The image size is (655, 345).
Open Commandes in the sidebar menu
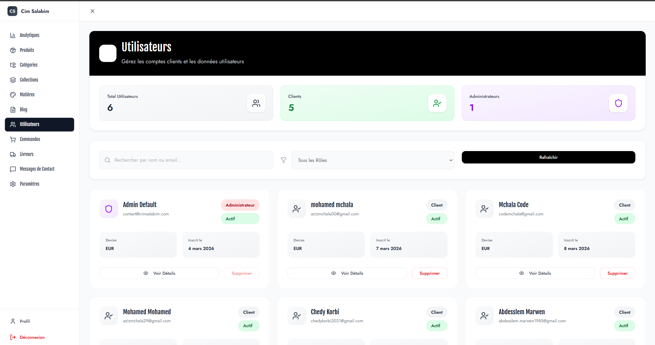point(30,139)
